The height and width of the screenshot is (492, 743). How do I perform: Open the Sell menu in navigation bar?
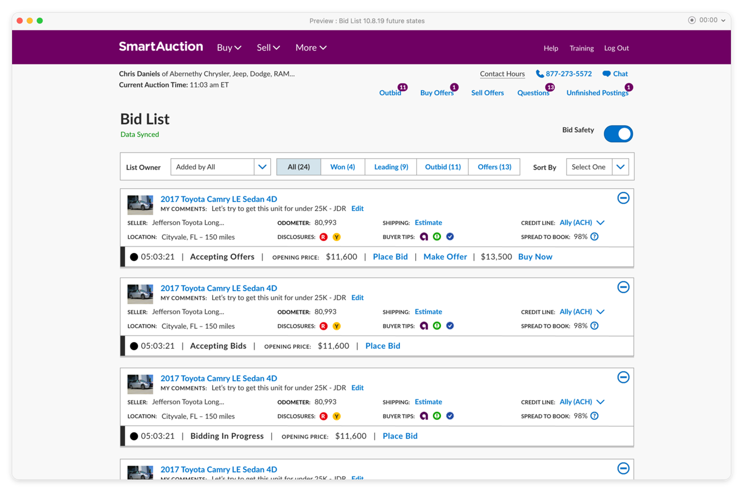tap(268, 48)
